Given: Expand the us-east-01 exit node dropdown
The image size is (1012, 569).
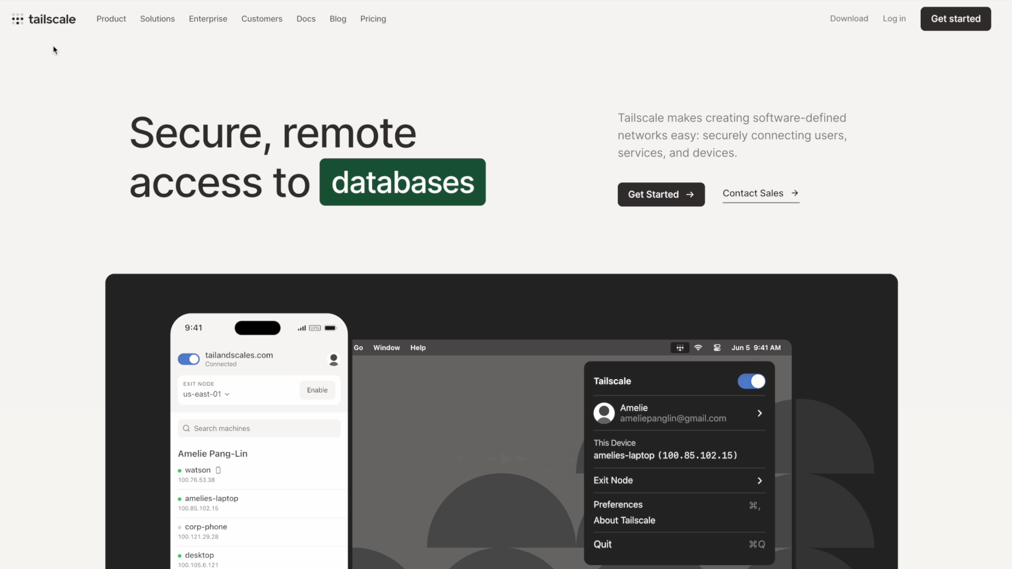Looking at the screenshot, I should pyautogui.click(x=206, y=394).
